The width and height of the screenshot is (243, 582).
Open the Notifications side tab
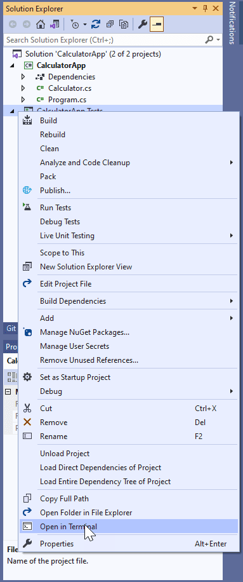click(x=232, y=23)
